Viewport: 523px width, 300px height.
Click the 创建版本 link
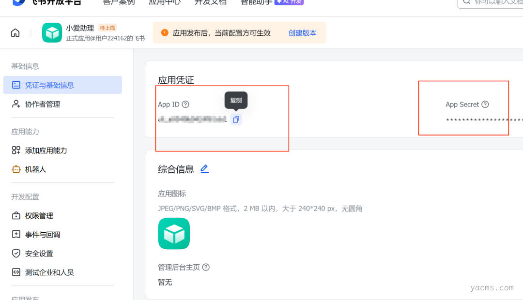pyautogui.click(x=302, y=33)
